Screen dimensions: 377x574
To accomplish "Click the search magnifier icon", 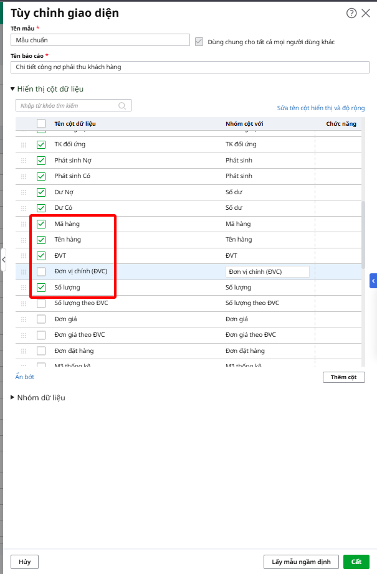I will (123, 106).
